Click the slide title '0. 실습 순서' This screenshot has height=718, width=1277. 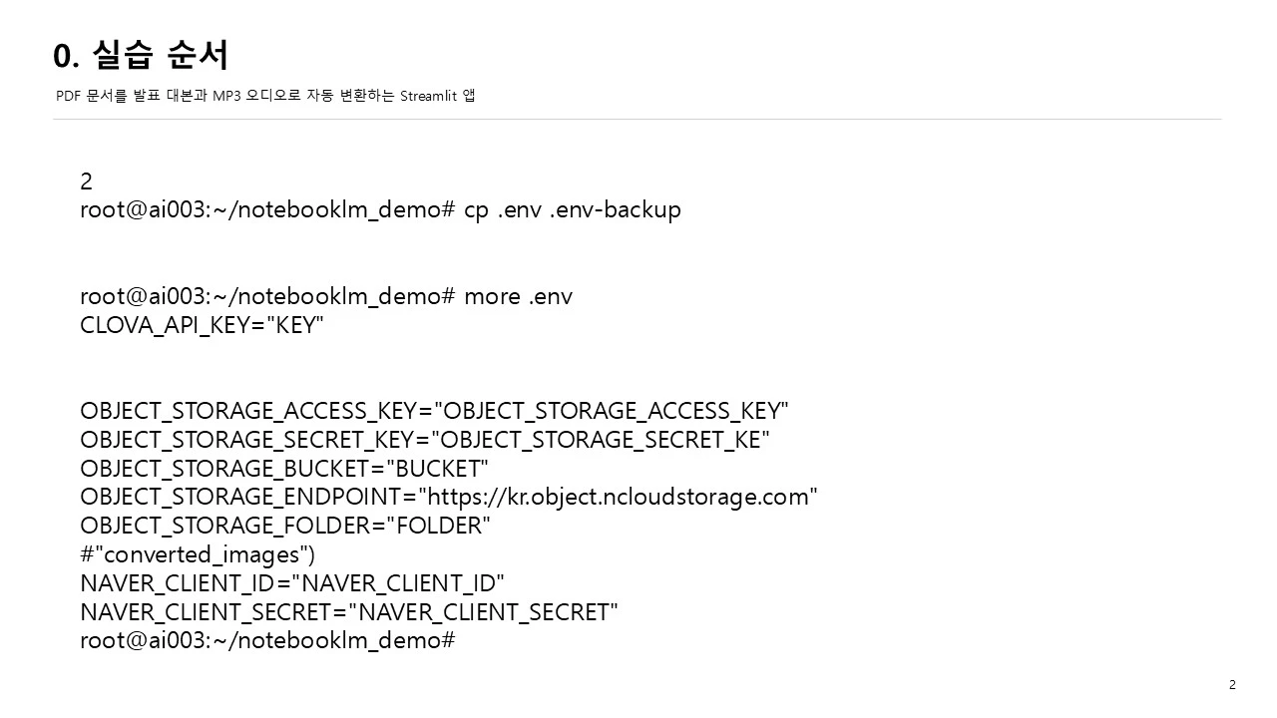coord(141,55)
